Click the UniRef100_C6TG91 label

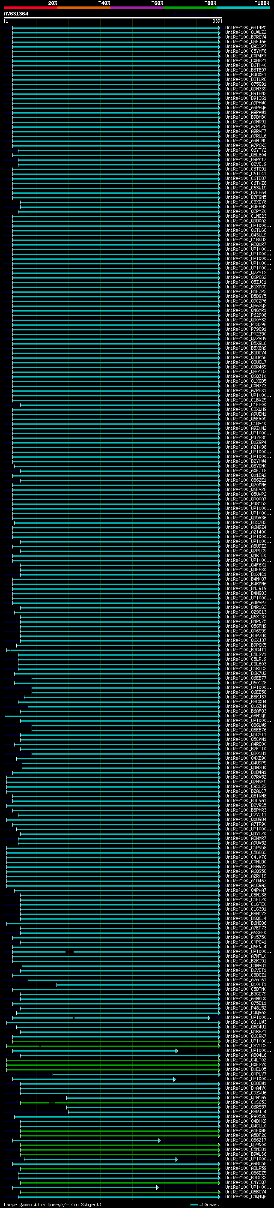[246, 169]
